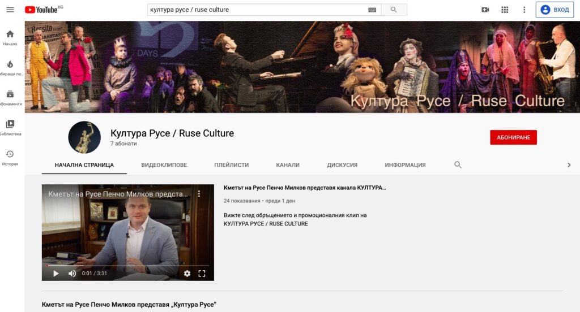This screenshot has width=580, height=312.
Task: Click the search magnifier button
Action: [x=394, y=10]
